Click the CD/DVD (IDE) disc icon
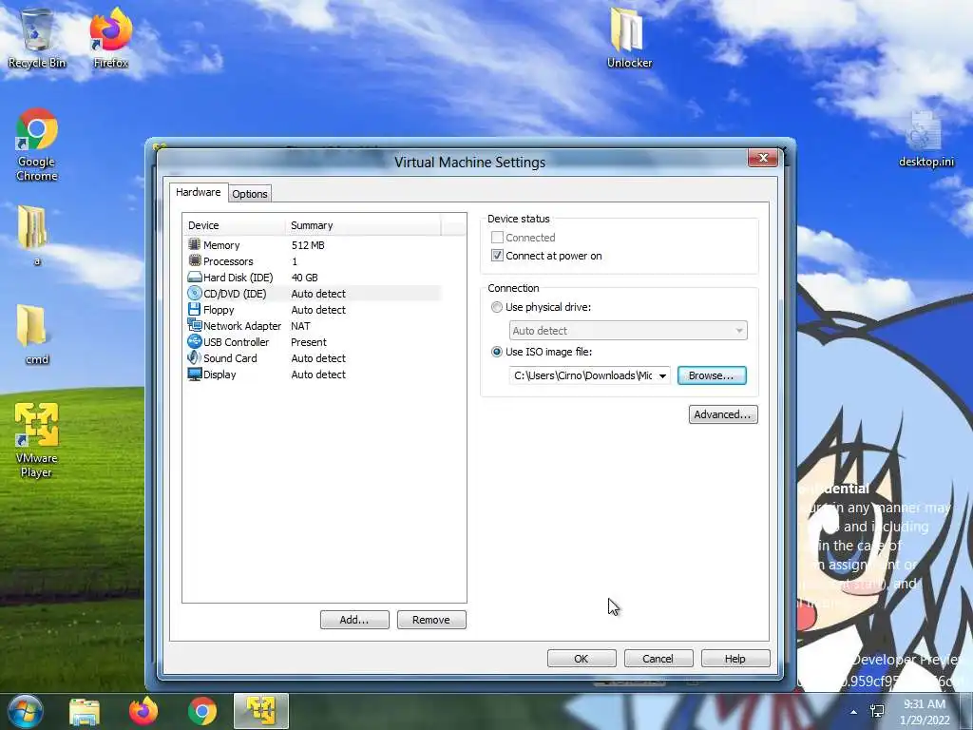 point(195,293)
